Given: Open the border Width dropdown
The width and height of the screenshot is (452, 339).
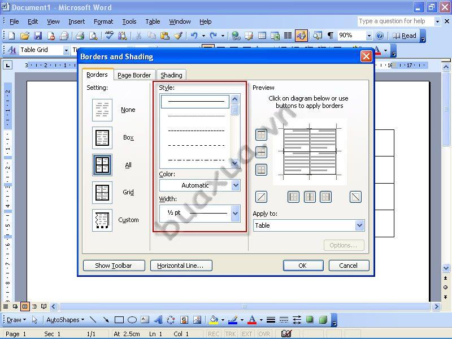Looking at the screenshot, I should 236,214.
